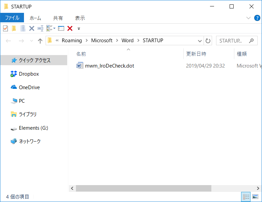
Task: Go up one folder level
Action: point(40,41)
